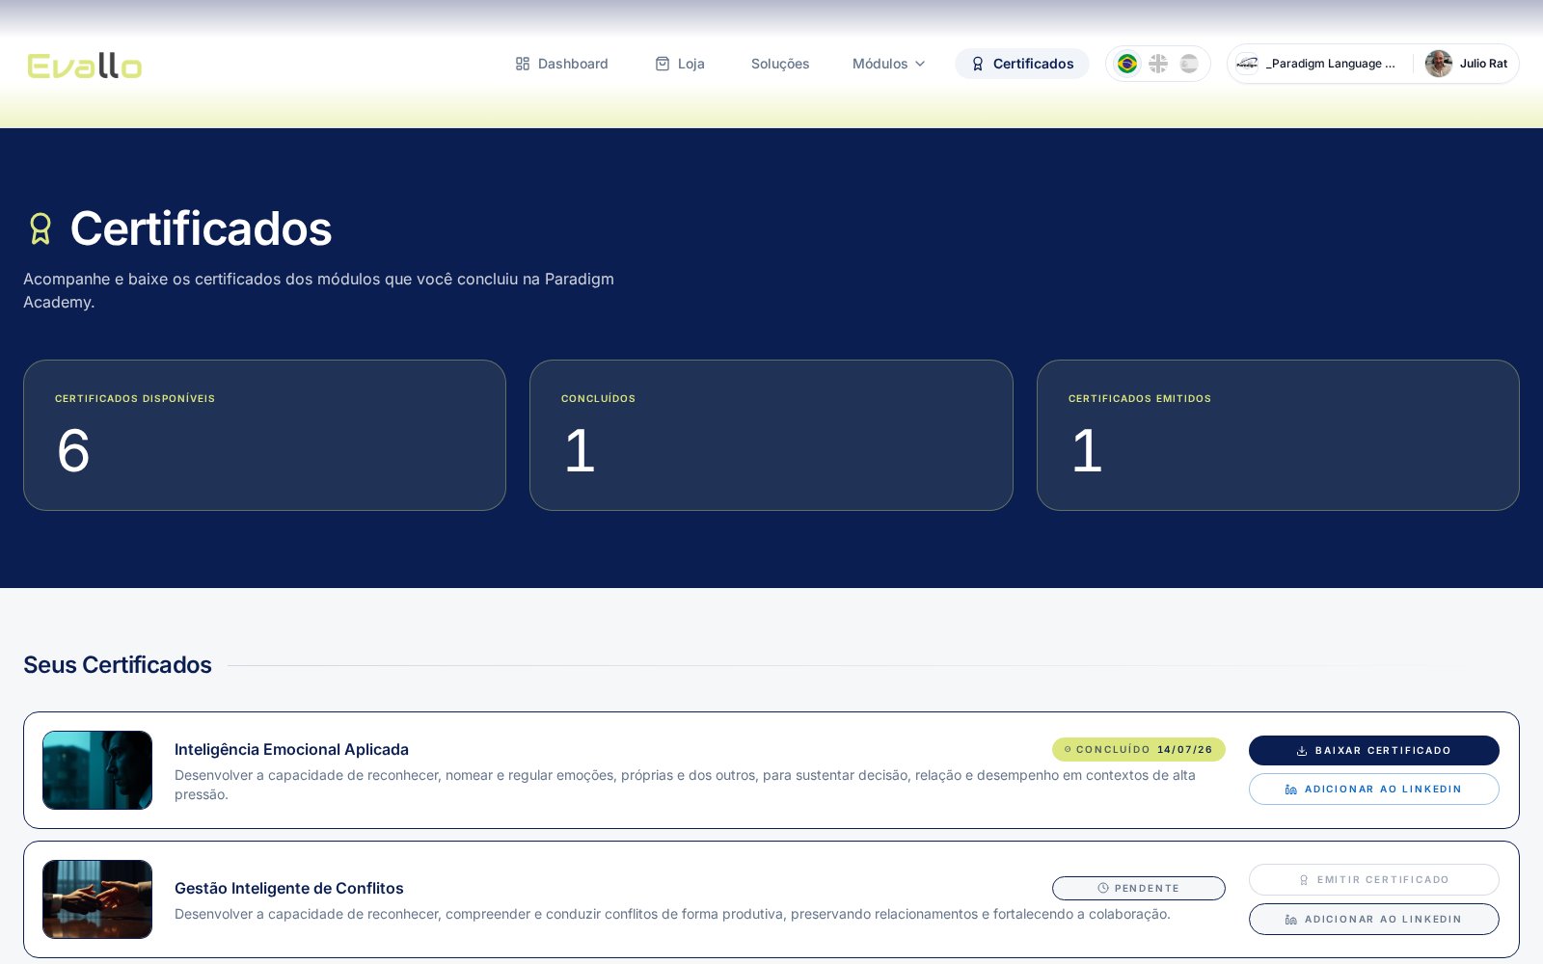This screenshot has width=1543, height=964.
Task: Switch language with the UK flag
Action: click(x=1158, y=64)
